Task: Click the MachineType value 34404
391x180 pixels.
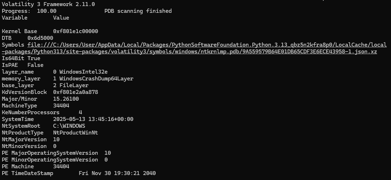Action: [x=61, y=106]
